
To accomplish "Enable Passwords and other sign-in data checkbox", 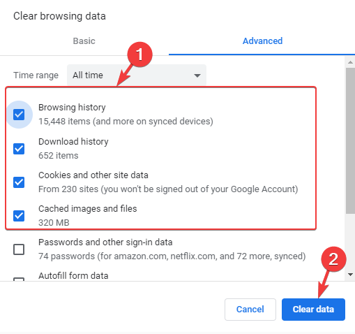I will point(19,249).
